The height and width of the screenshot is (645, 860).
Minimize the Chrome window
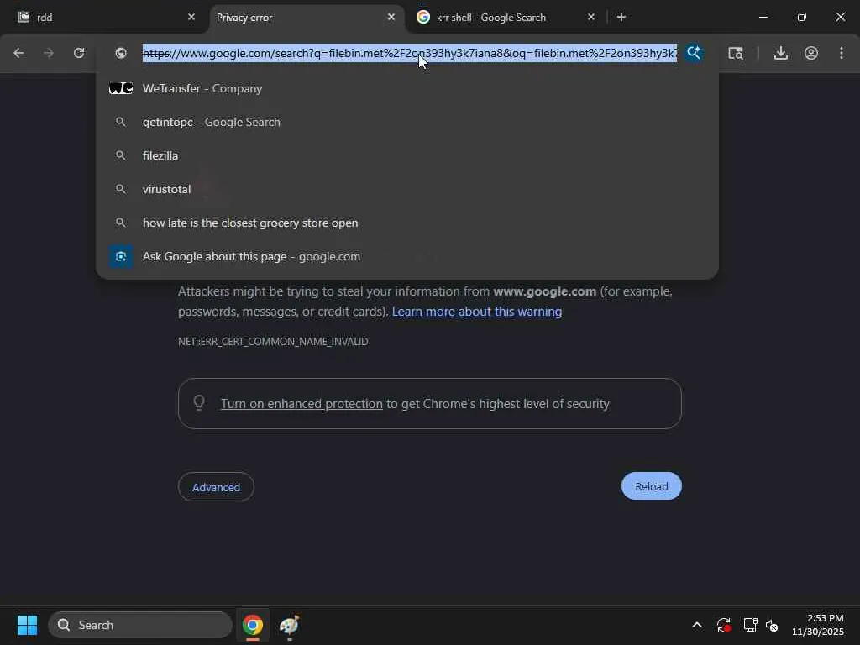pos(763,17)
